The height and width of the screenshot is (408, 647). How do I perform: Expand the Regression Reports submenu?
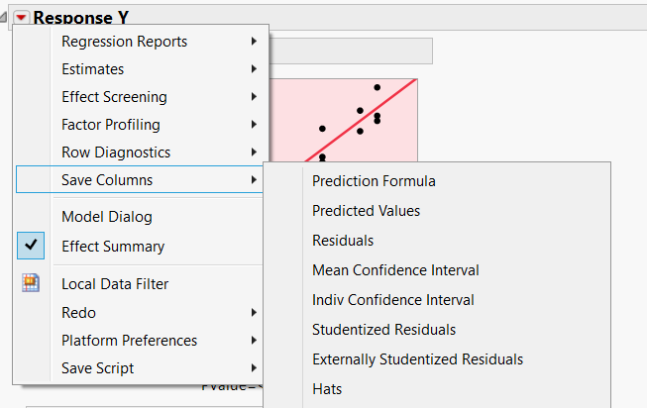(124, 42)
